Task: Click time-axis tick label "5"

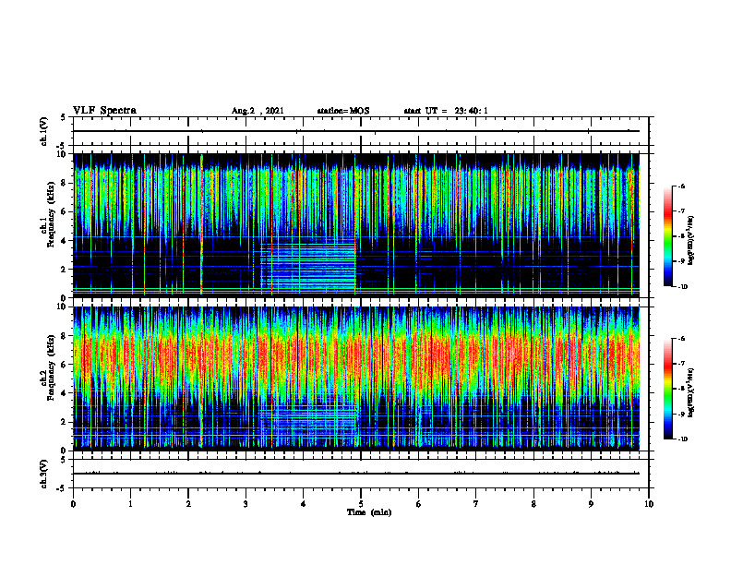Action: (361, 504)
